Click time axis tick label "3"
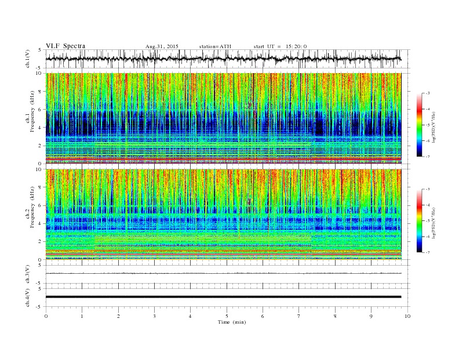 pyautogui.click(x=154, y=316)
